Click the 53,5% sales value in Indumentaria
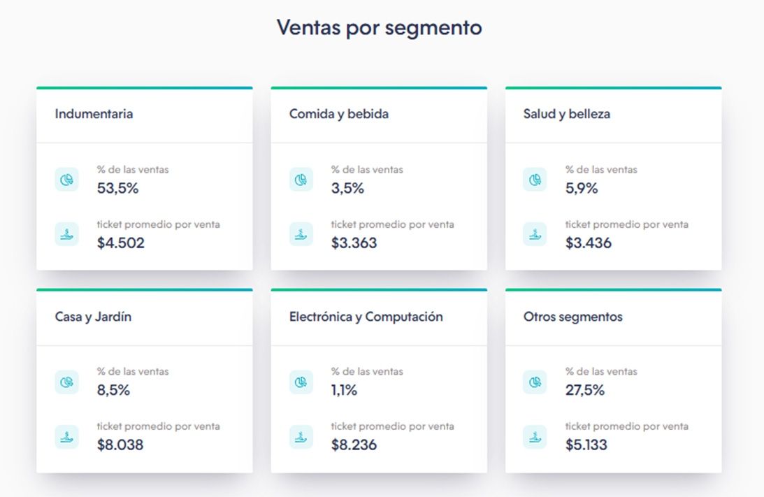Viewport: 764px width, 497px height. (118, 188)
